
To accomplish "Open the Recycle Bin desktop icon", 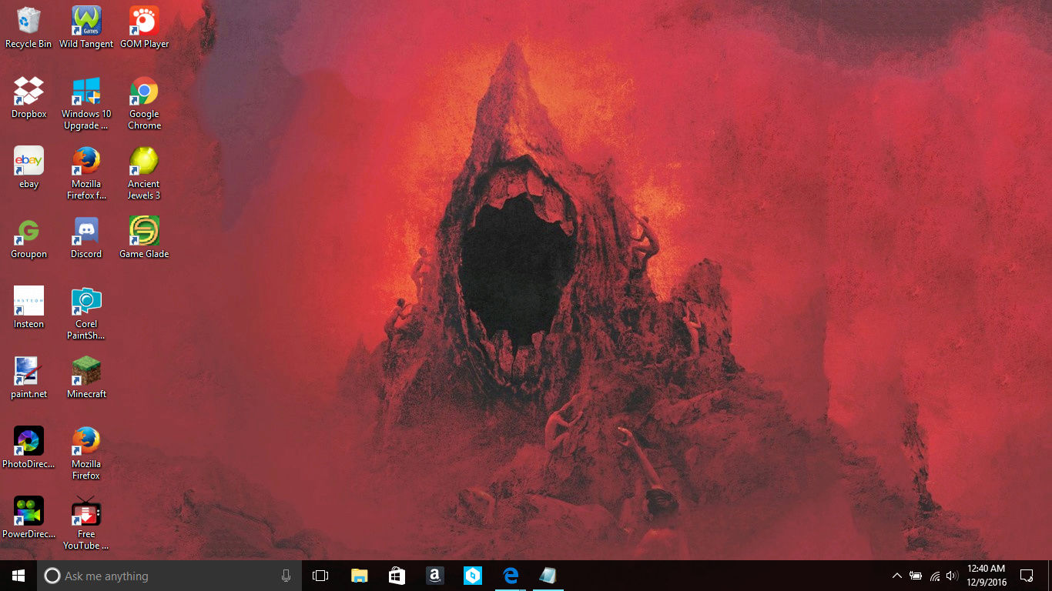I will click(28, 28).
